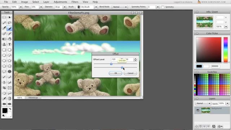
Task: Collapse the Swatches panel
Action: tap(197, 72)
